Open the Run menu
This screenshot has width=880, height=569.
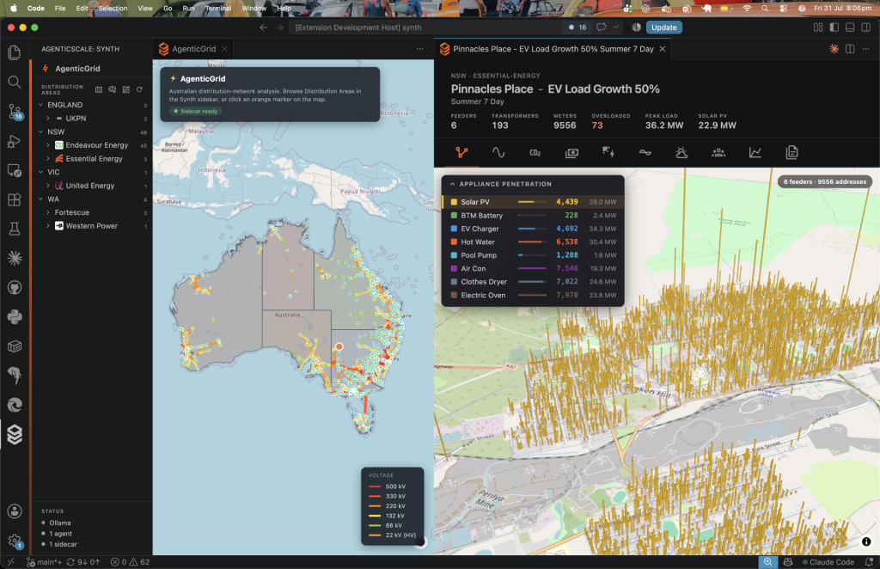tap(188, 9)
